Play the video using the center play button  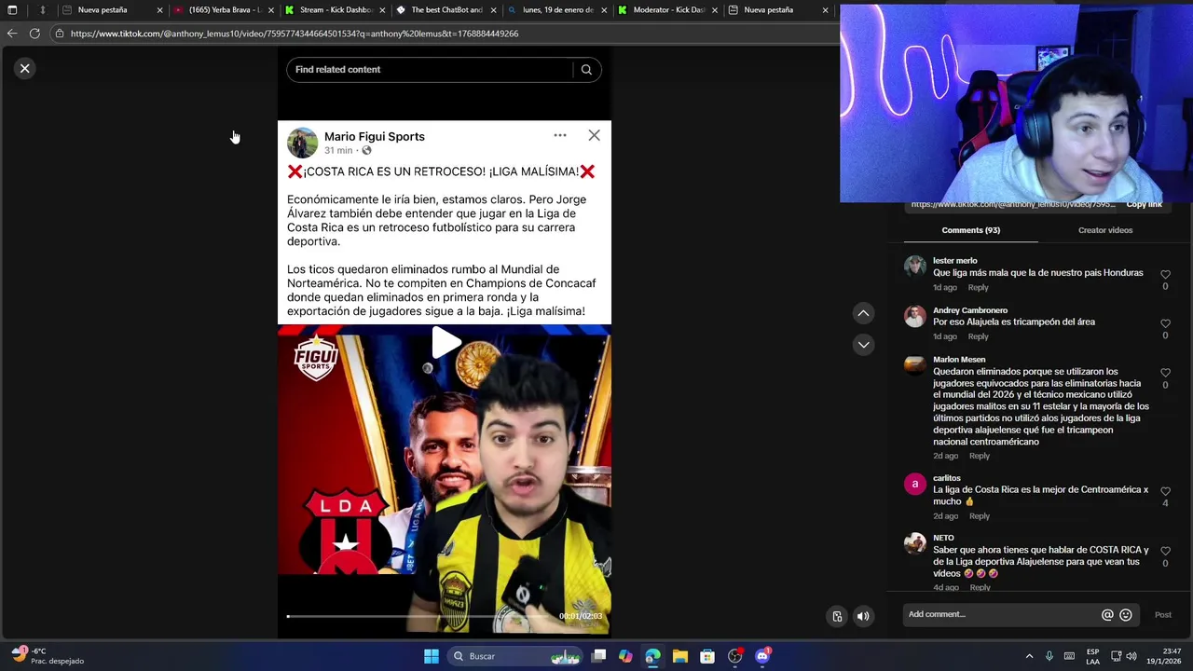446,344
